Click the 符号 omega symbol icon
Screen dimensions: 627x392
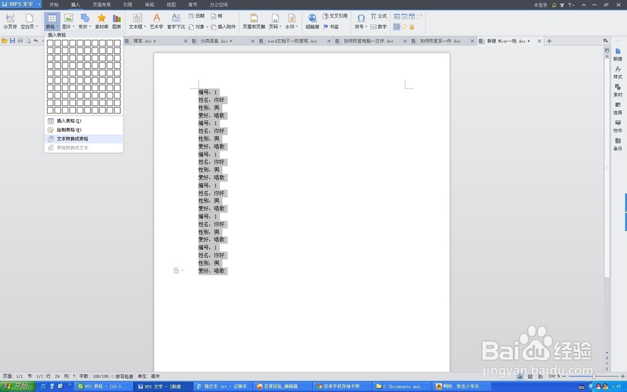click(361, 18)
